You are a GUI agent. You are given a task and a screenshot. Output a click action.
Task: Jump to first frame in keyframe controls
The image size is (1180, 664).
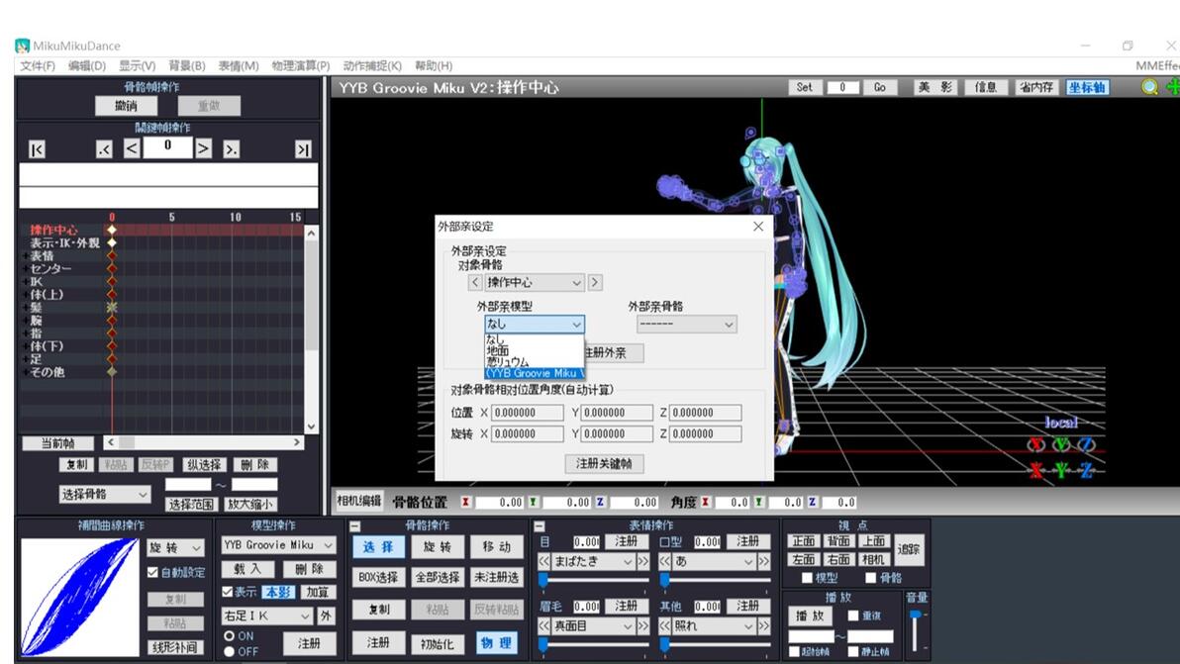[x=37, y=148]
